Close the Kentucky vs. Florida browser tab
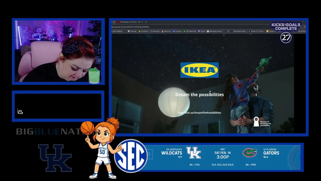Screen dimensions: 321x181 [142, 22]
